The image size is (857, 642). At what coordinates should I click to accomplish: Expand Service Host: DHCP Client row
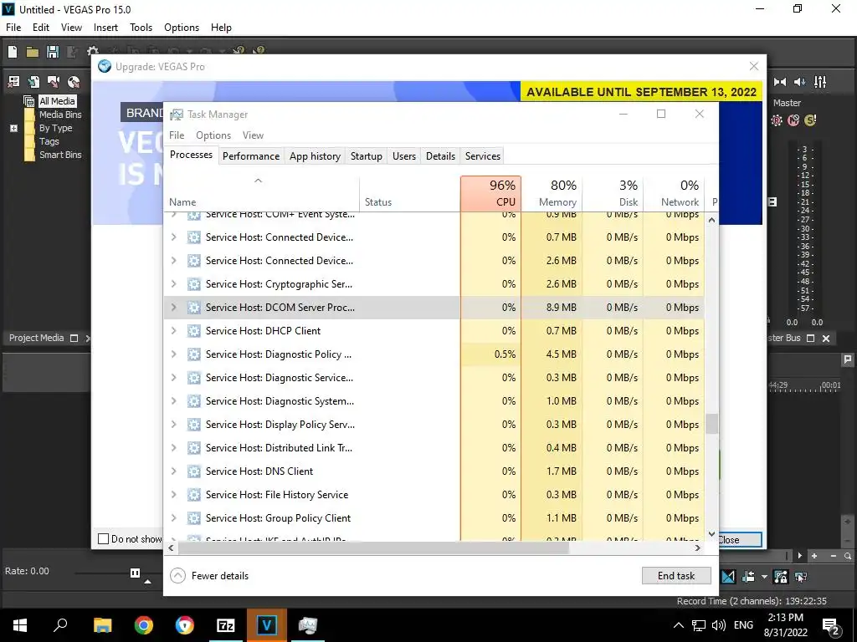tap(173, 331)
